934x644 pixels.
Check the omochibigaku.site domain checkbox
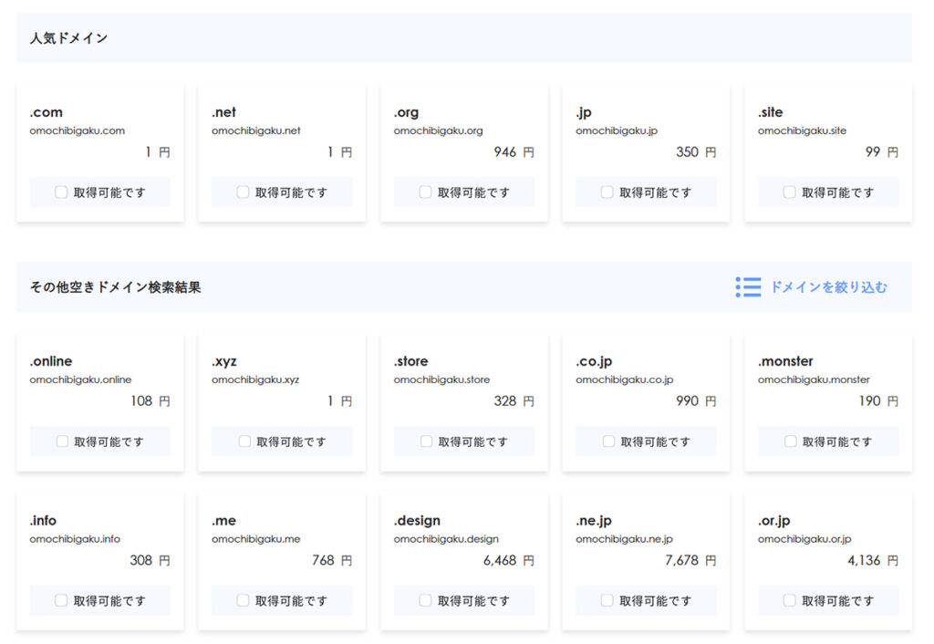(790, 192)
